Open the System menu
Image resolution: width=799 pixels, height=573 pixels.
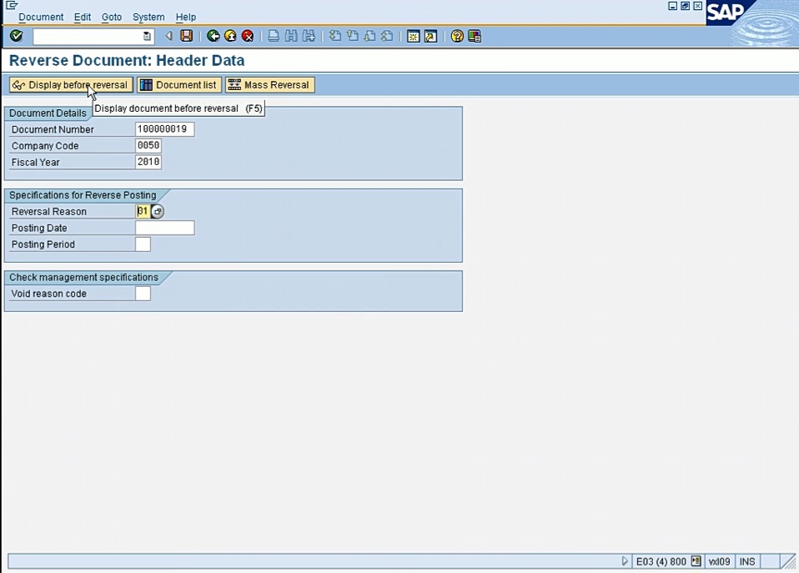(x=148, y=17)
